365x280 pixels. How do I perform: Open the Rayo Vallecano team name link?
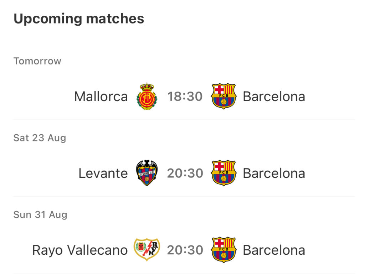[x=80, y=250]
